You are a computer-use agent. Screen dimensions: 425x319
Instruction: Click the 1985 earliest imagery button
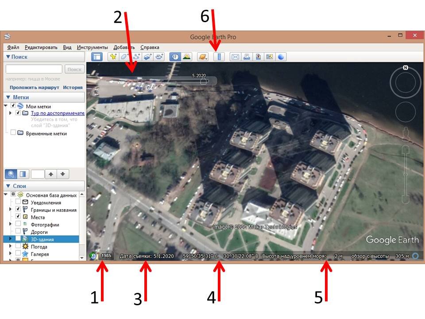(x=106, y=256)
